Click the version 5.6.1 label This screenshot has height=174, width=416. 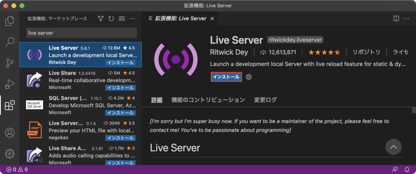[x=85, y=49]
